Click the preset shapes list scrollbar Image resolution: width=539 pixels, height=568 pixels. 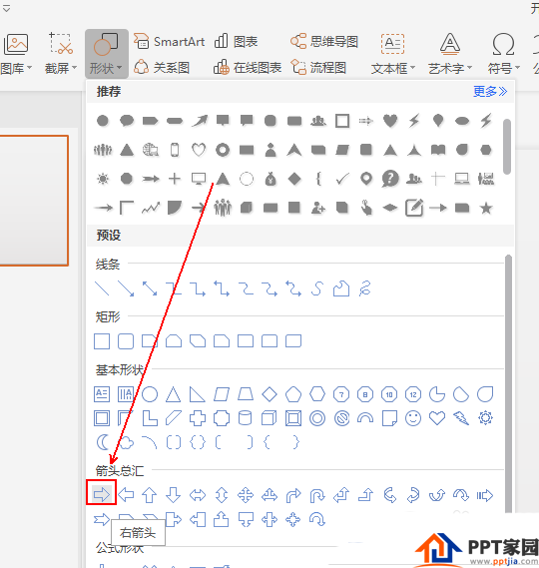coord(508,384)
